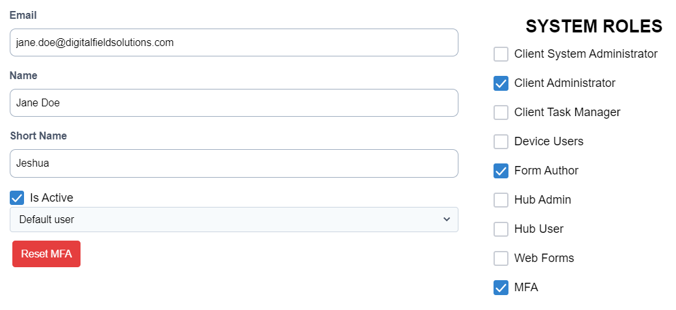Uncheck the Form Author role

coord(501,171)
